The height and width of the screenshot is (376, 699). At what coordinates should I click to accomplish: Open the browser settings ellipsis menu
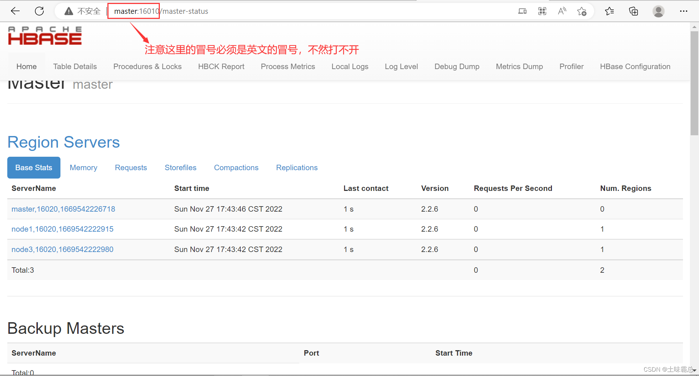click(x=684, y=11)
